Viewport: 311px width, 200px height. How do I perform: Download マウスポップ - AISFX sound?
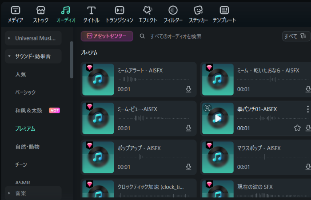coord(308,167)
